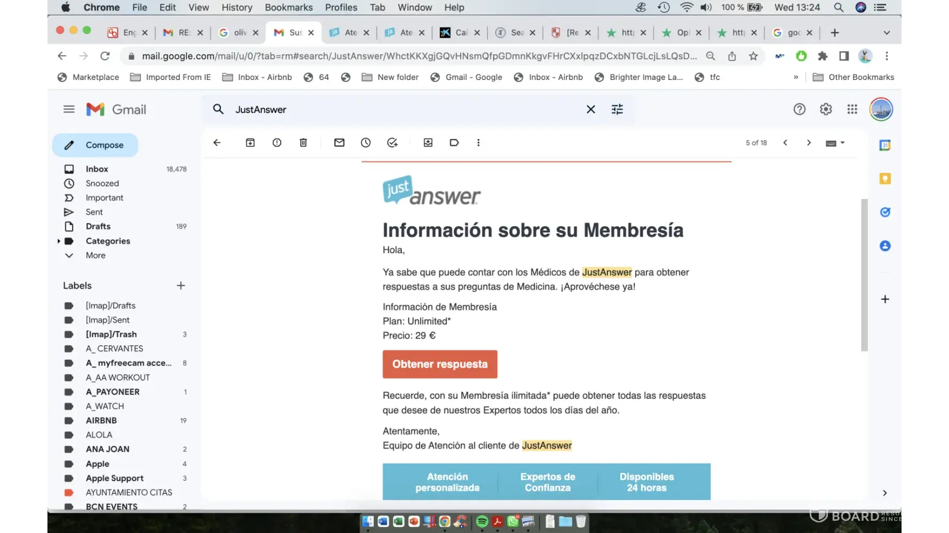The width and height of the screenshot is (949, 533).
Task: Open Google Calendar side panel
Action: point(885,145)
